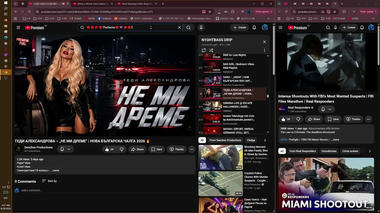
Task: Share the ТЕДИ АЛЕКСАНДРОВА video
Action: (137, 149)
